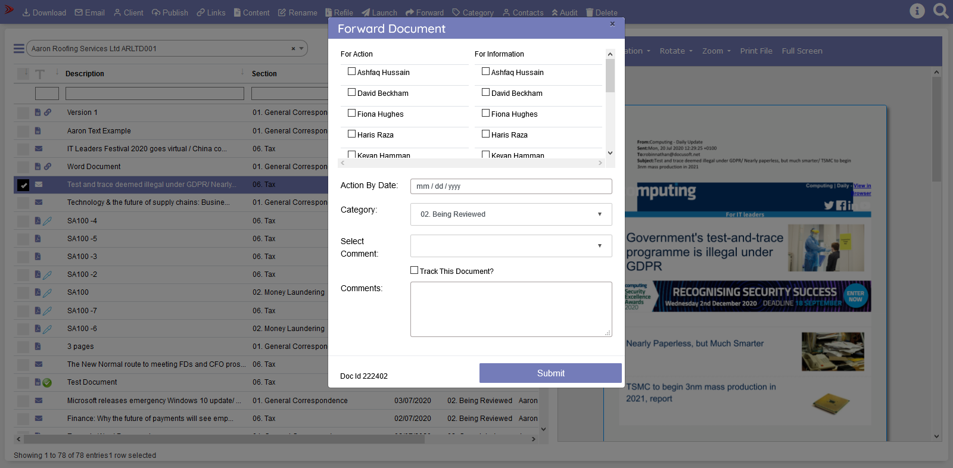
Task: Check Fiona Hughes under For Information
Action: [485, 113]
